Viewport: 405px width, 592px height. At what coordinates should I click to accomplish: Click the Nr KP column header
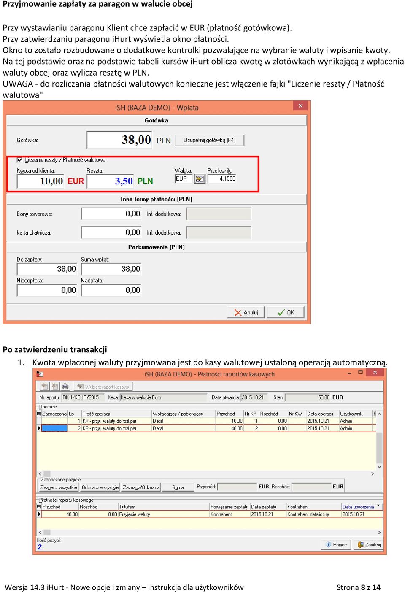[251, 414]
